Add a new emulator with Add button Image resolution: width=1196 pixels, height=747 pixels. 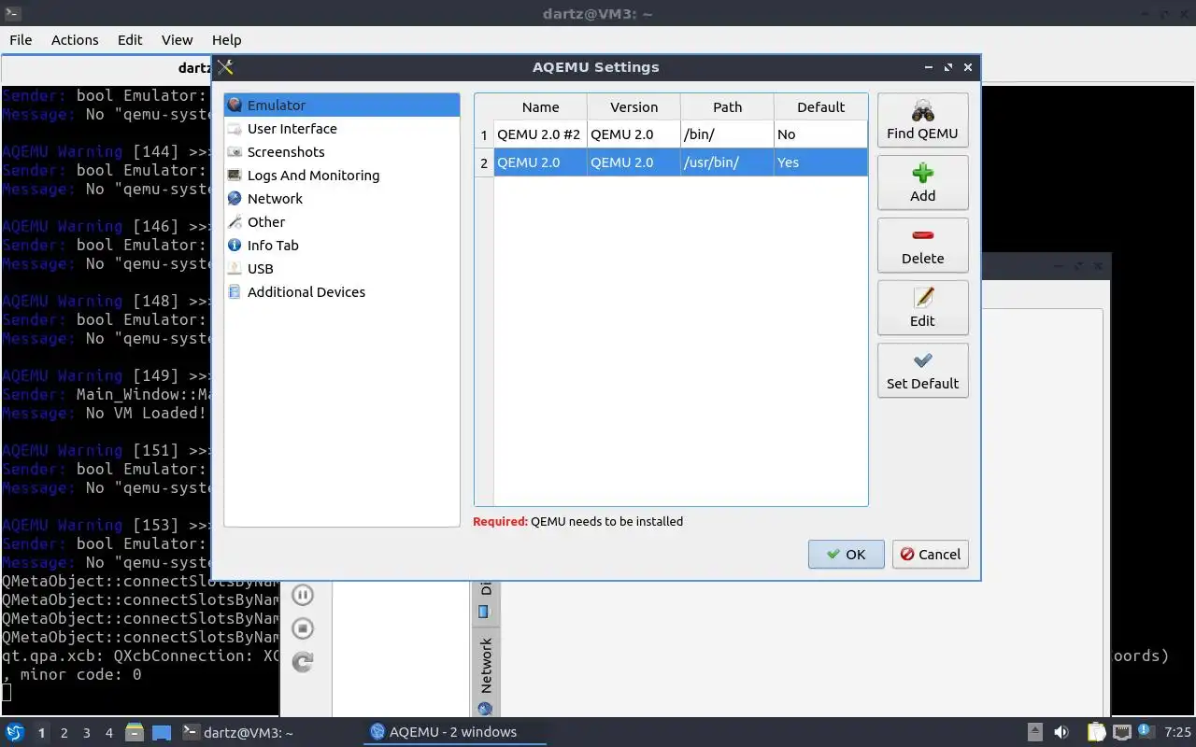click(922, 183)
